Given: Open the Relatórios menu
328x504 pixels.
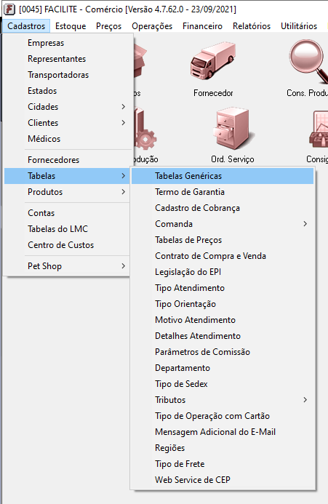Looking at the screenshot, I should pyautogui.click(x=252, y=26).
